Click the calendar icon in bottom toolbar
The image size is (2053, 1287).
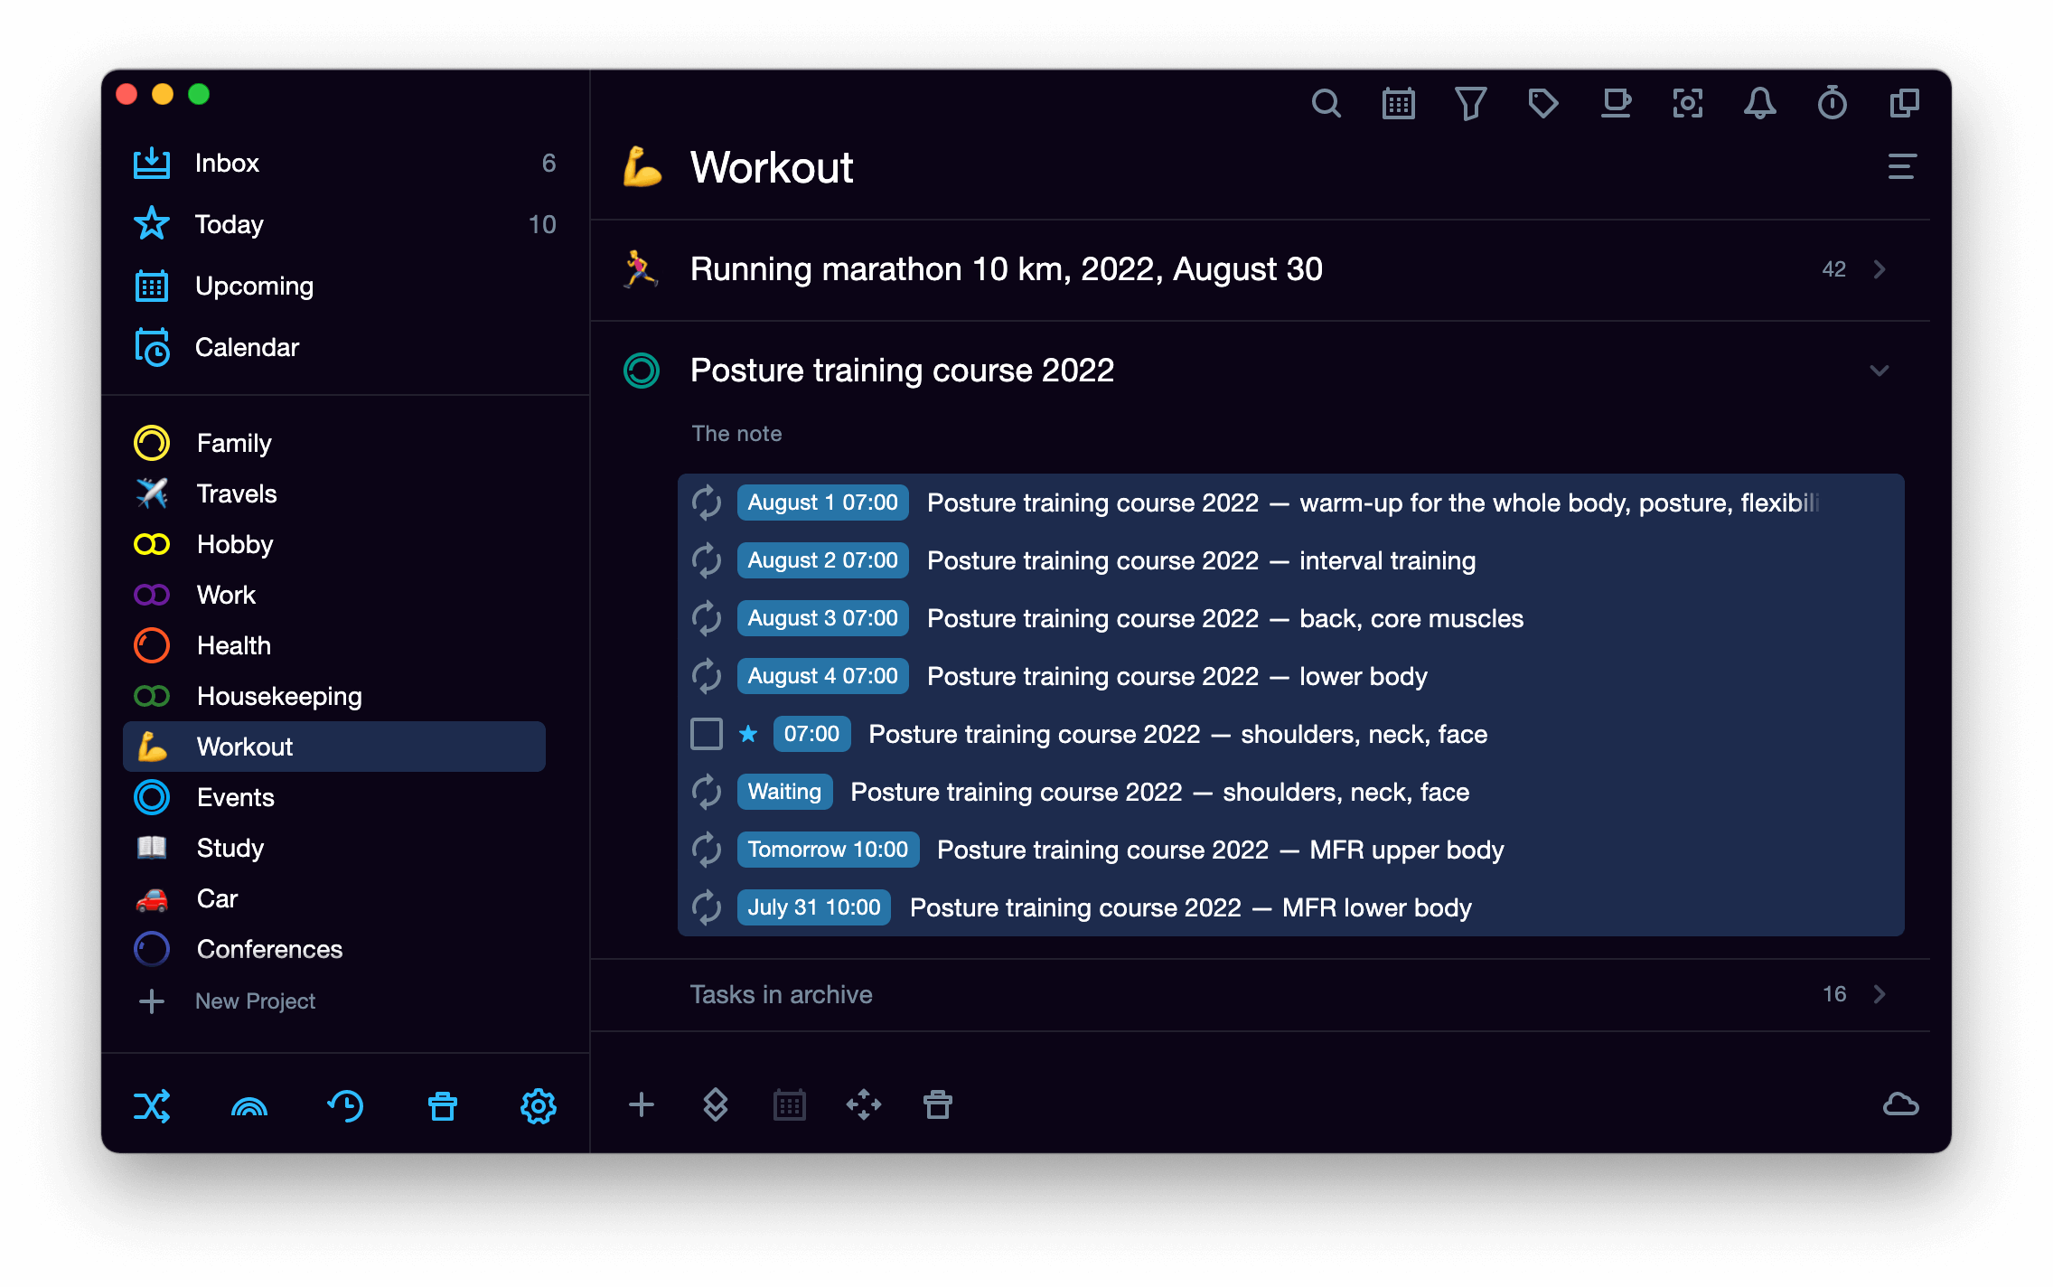[x=790, y=1104]
